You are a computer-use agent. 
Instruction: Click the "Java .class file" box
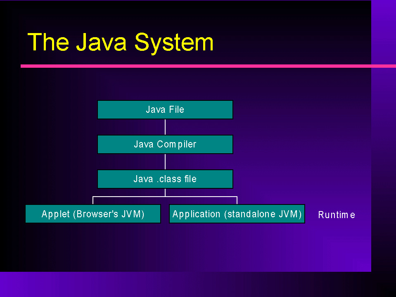pyautogui.click(x=165, y=179)
